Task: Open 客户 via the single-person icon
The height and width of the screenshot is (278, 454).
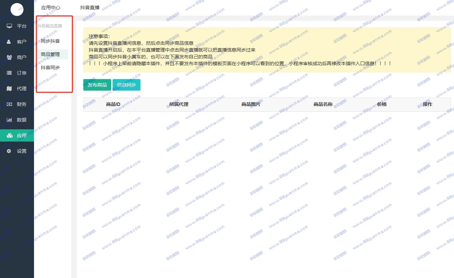Action: tap(10, 42)
